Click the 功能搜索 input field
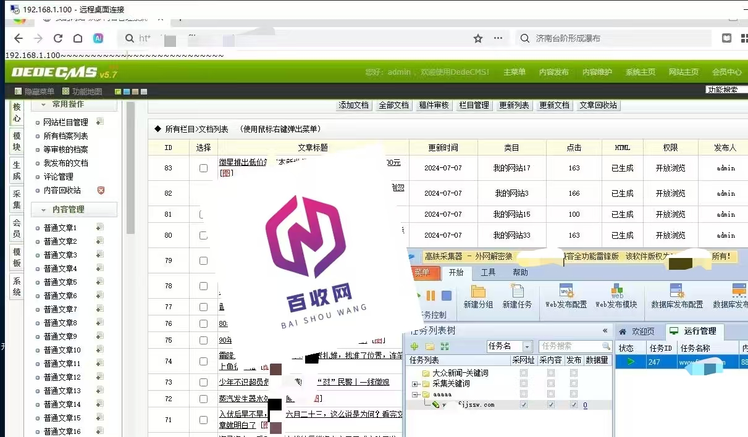 [x=726, y=89]
